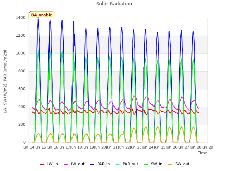This screenshot has width=229, height=171.
Task: Toggle the LW_out legend entry
Action: [74, 164]
